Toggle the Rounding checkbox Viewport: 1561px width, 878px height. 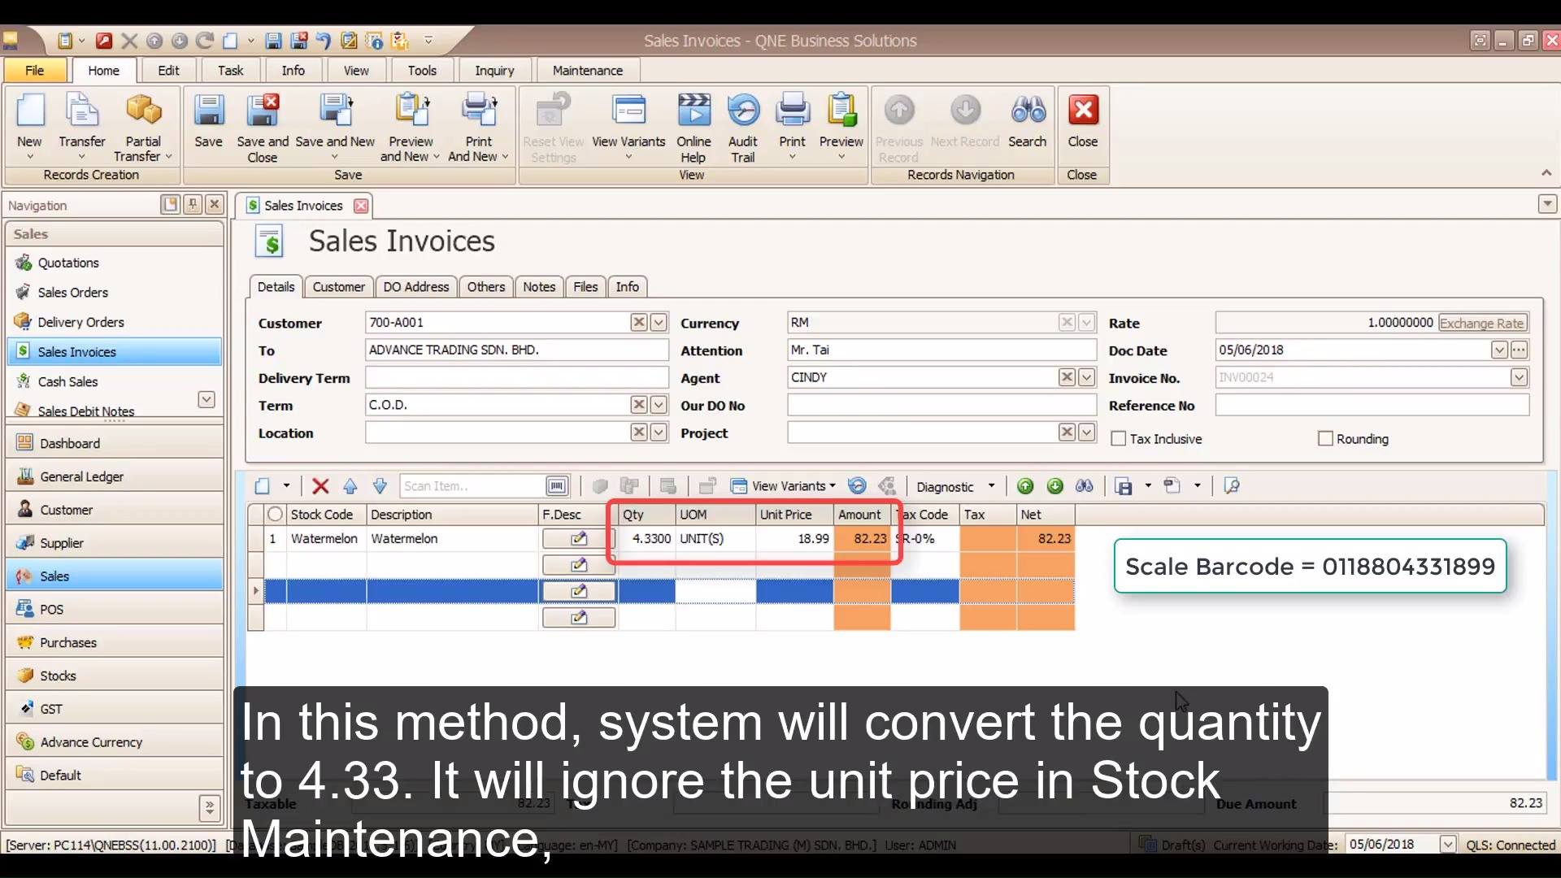coord(1325,439)
